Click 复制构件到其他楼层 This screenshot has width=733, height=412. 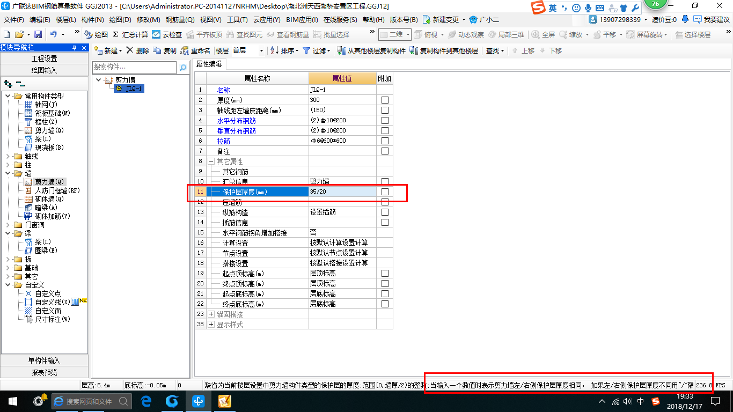(444, 50)
